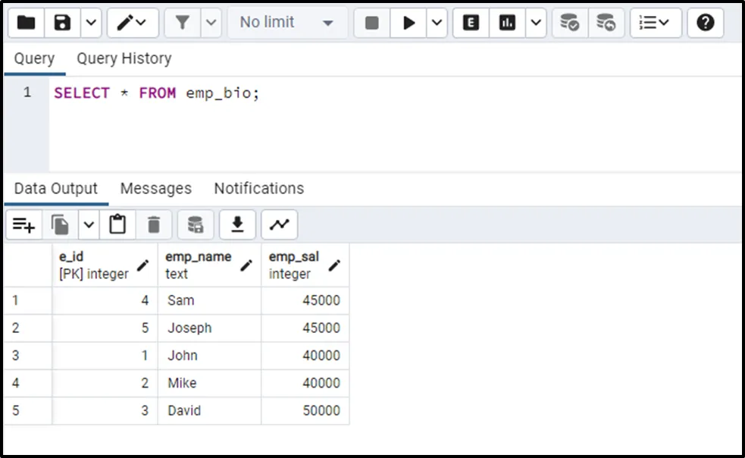Select the cell containing Joseph
Viewport: 745px width, 458px height.
[x=209, y=328]
